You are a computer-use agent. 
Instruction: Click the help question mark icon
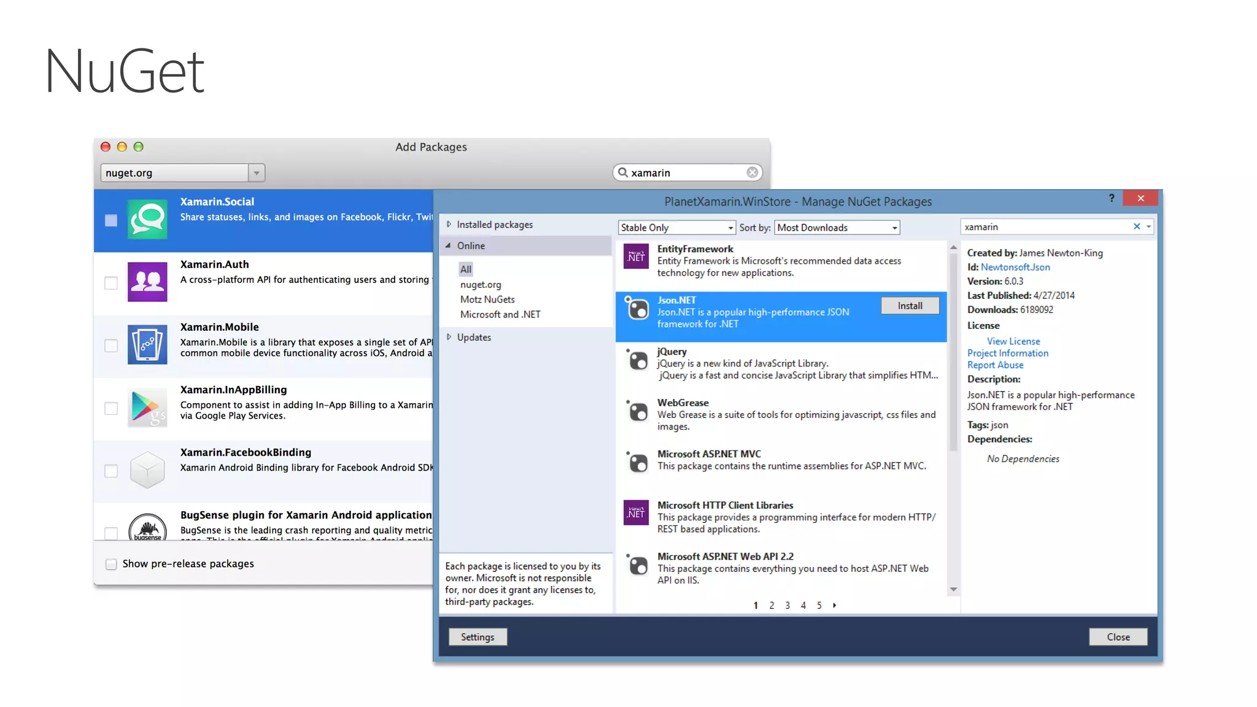pos(1112,198)
